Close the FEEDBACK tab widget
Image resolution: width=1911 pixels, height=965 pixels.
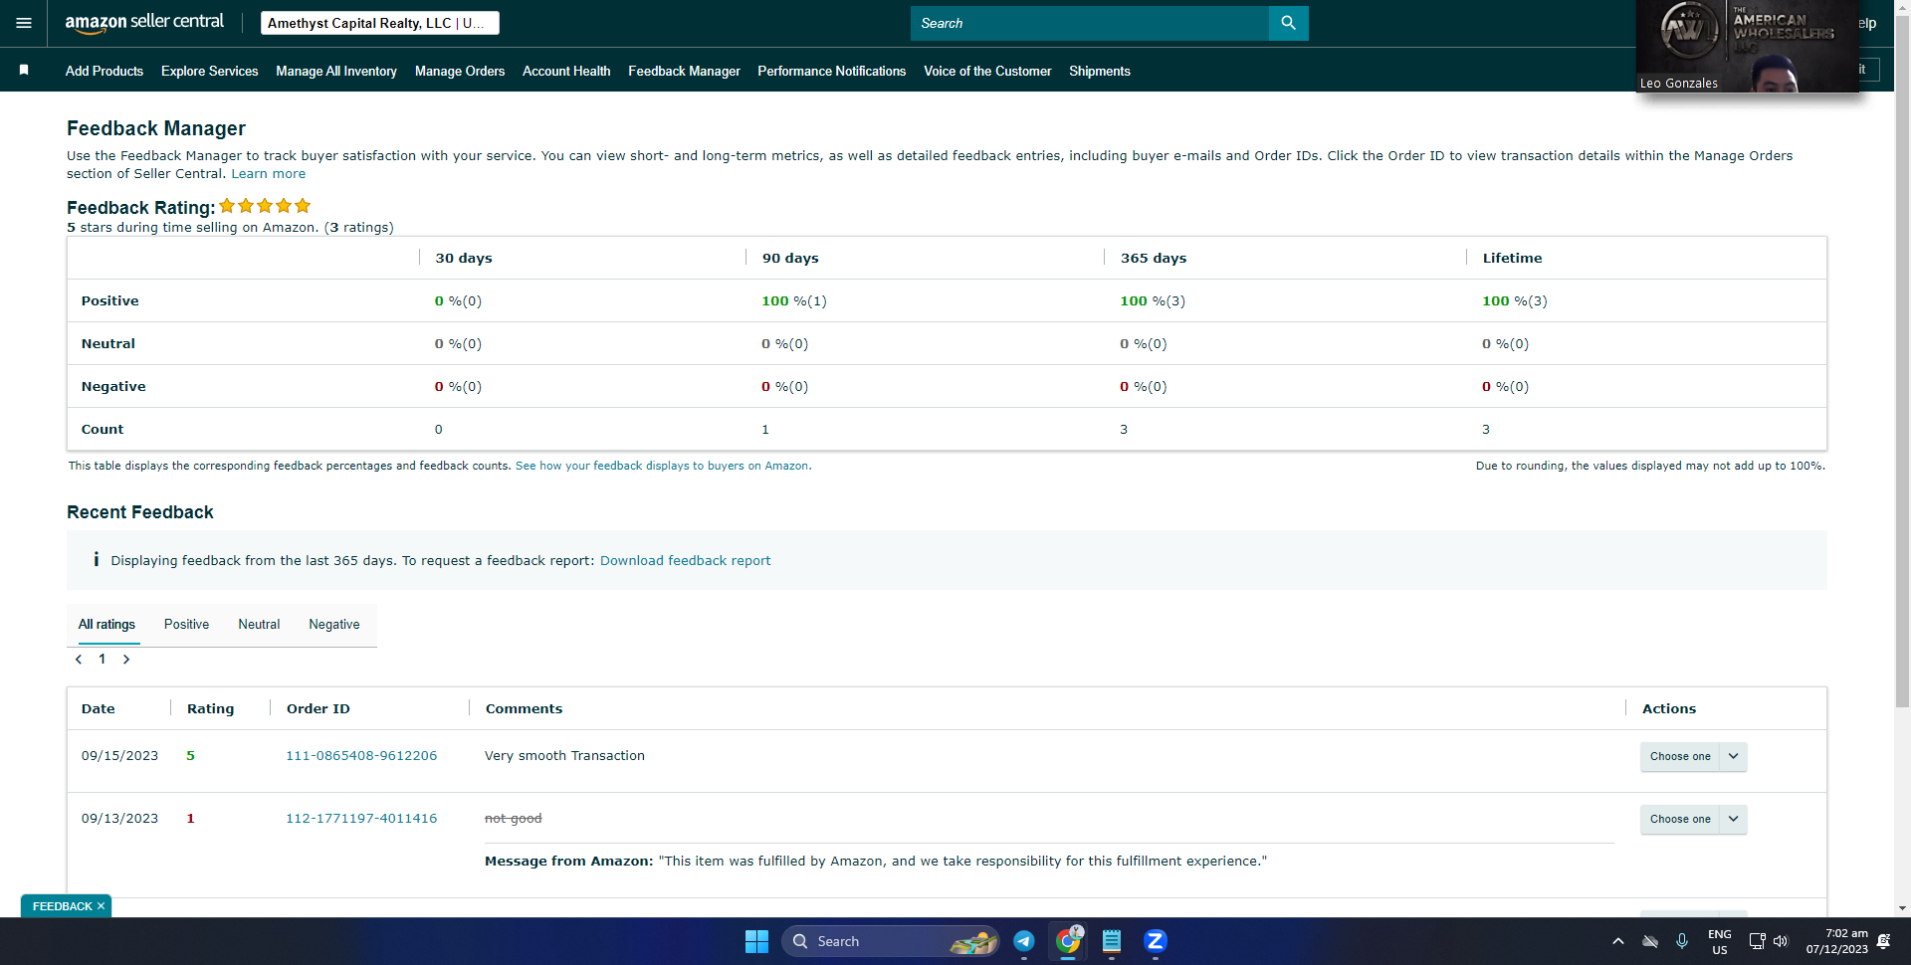tap(101, 906)
